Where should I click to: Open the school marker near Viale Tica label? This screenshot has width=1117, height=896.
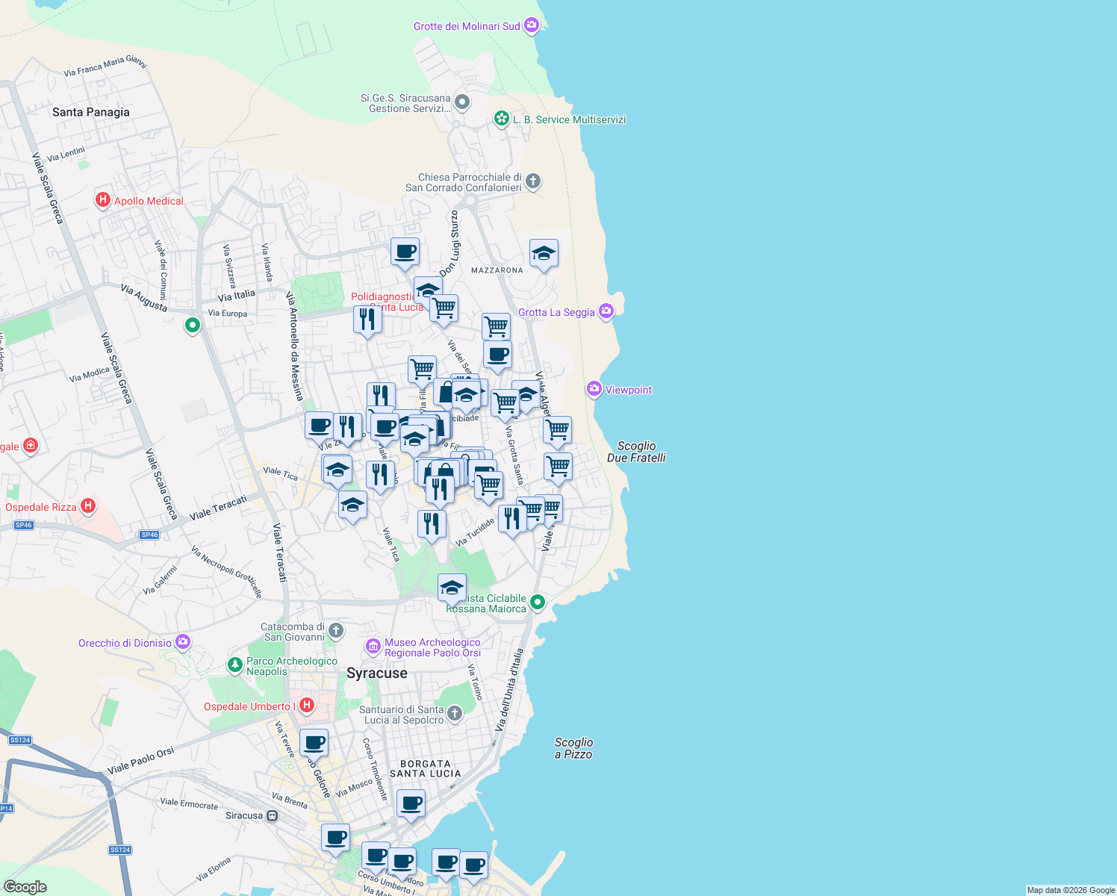click(352, 507)
